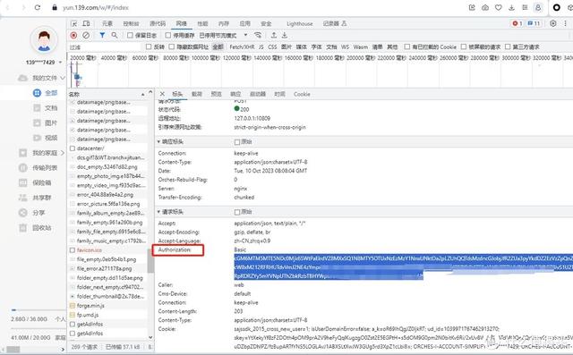Select 全部 all request types filter

(x=218, y=46)
